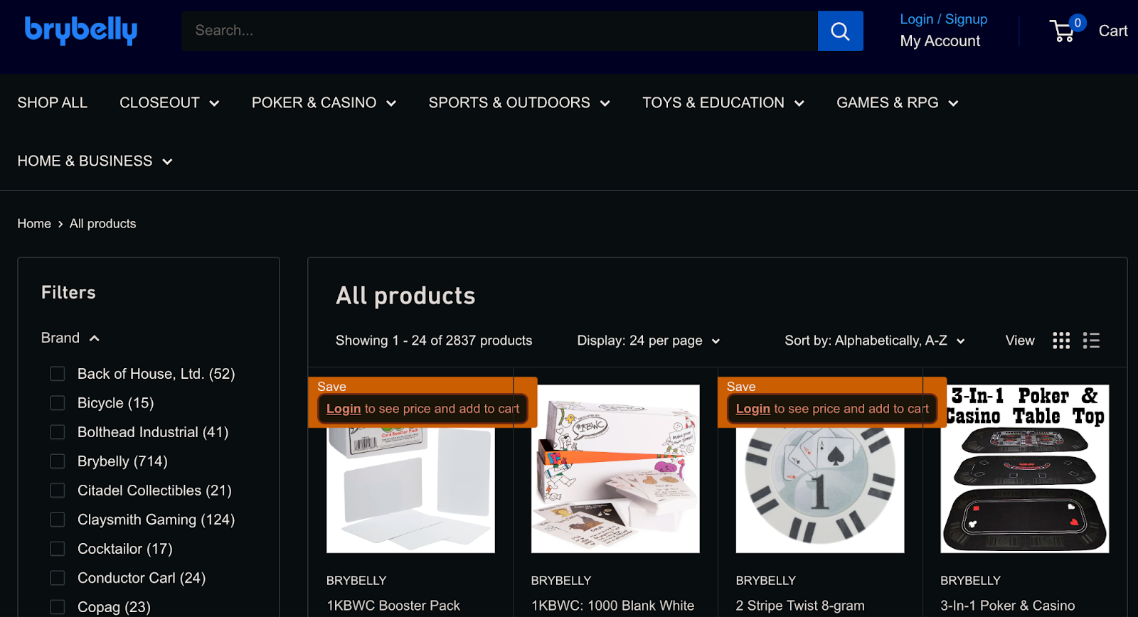The height and width of the screenshot is (617, 1138).
Task: Expand the SPORTS & OUTDOORS menu
Action: 519,102
